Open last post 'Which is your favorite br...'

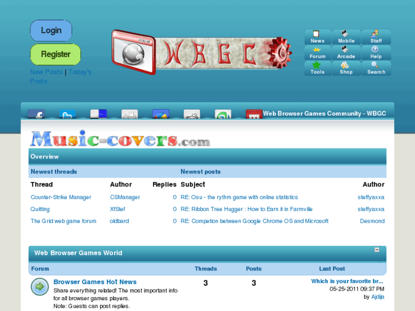pyautogui.click(x=347, y=281)
